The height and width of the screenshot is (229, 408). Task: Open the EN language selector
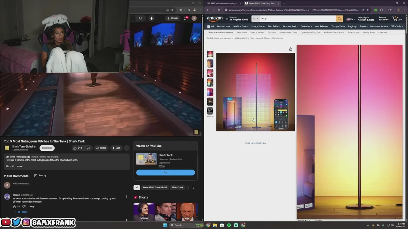[x=350, y=19]
